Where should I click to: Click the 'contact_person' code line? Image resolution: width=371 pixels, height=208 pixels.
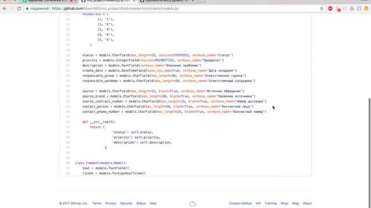point(168,106)
